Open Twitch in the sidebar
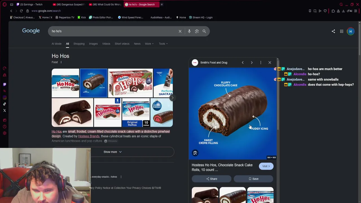 [x=5, y=84]
